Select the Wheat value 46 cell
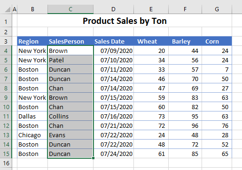Image resolution: width=242 pixels, height=170 pixels. pyautogui.click(x=151, y=79)
